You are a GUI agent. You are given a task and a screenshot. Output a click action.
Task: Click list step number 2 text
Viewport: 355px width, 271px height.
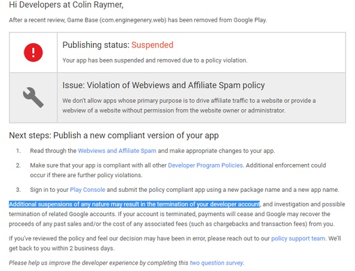pos(178,170)
